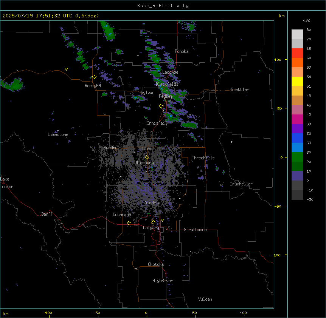Click the gold 51 dBZ legend swatch
326x318 pixels.
297,91
